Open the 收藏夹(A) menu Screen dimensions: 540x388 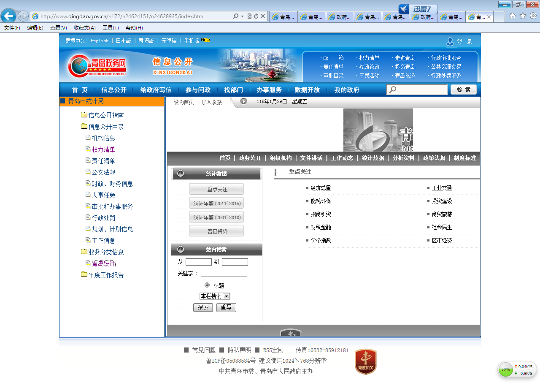[84, 28]
